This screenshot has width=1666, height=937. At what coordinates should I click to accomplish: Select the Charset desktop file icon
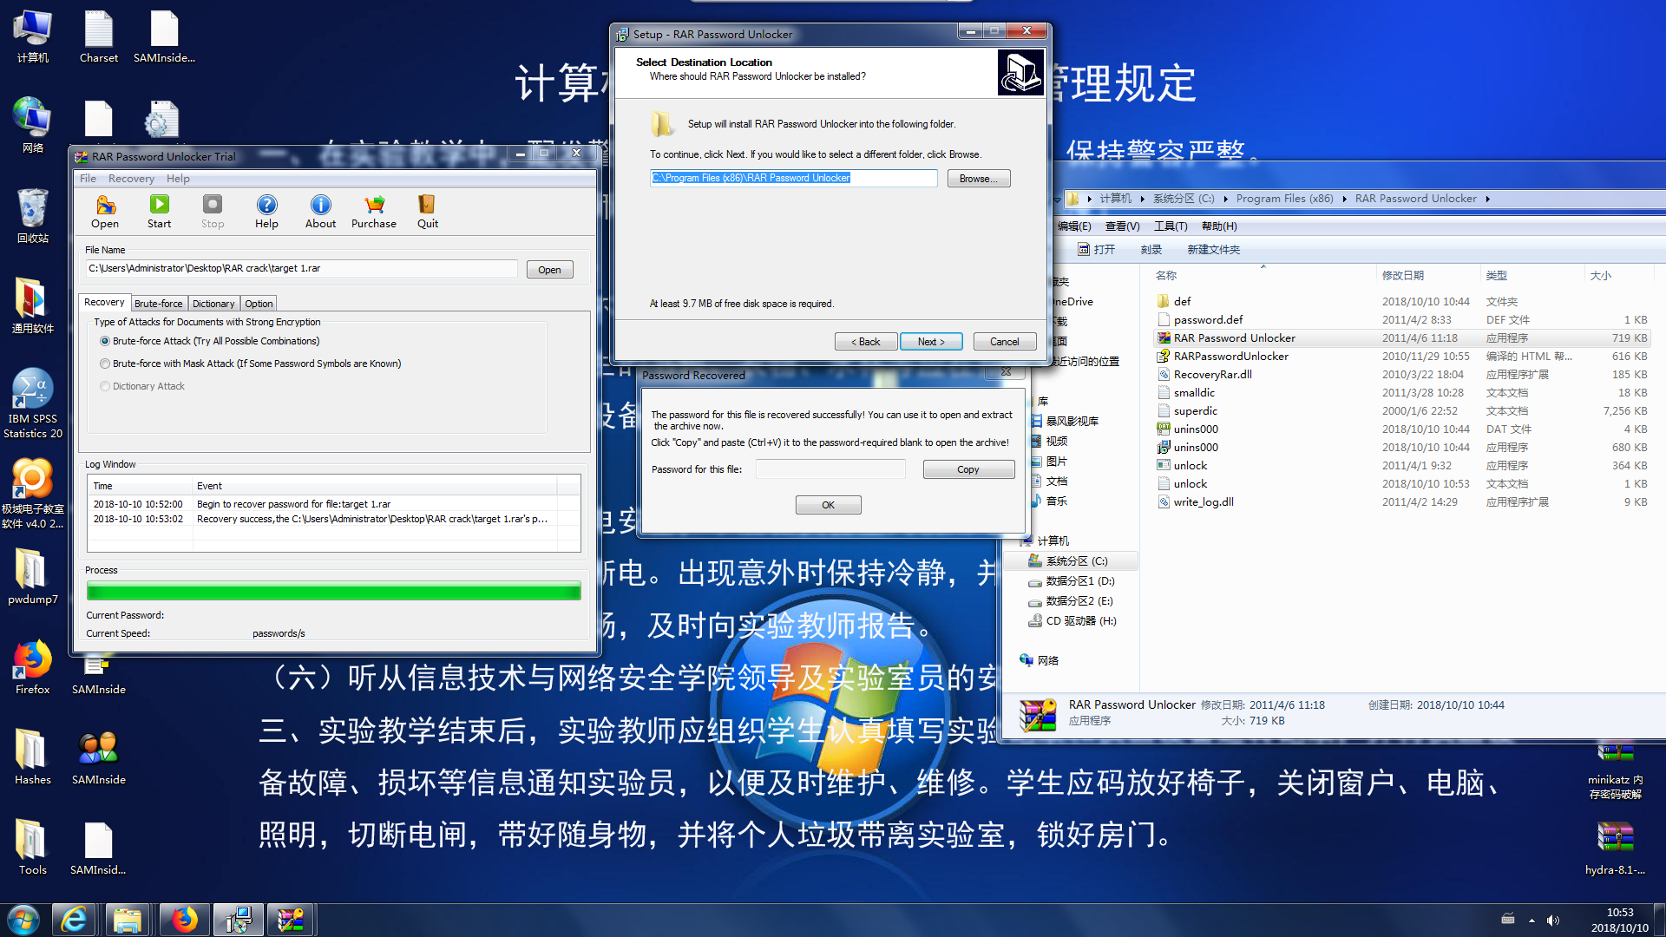click(99, 36)
